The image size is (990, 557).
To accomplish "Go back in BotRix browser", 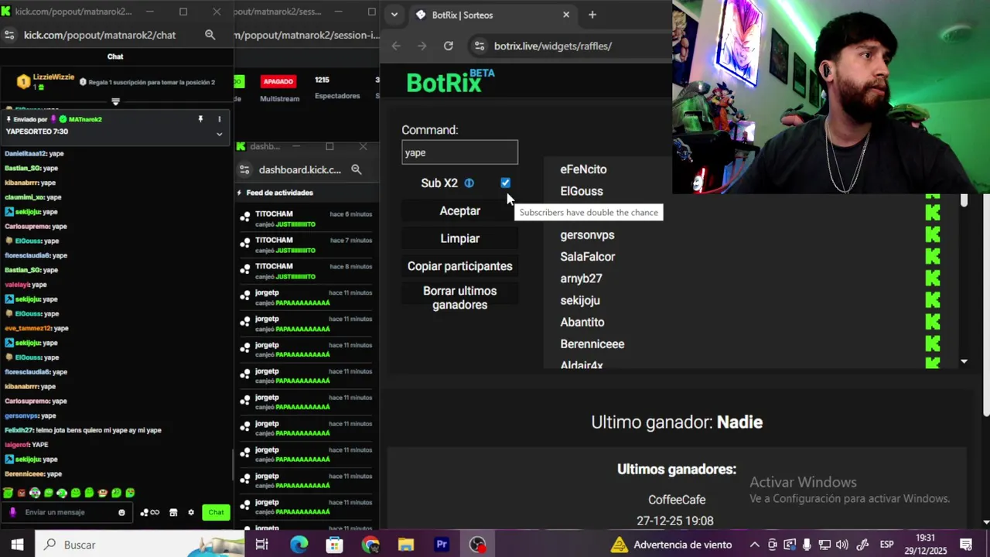I will coord(396,46).
